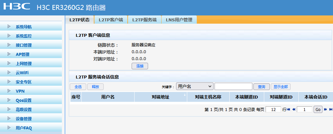Click the L2TP 客户端信息 section header
The height and width of the screenshot is (134, 333).
[93, 35]
